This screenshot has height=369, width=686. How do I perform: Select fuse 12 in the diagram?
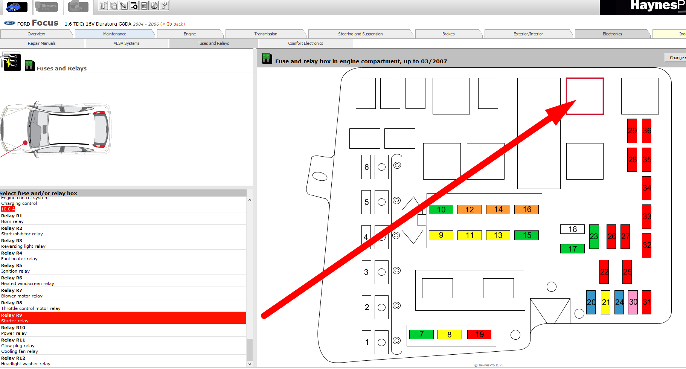pyautogui.click(x=470, y=209)
